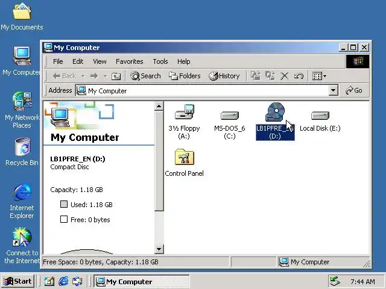Click the Used space gray legend box
This screenshot has width=386, height=289.
click(x=64, y=204)
